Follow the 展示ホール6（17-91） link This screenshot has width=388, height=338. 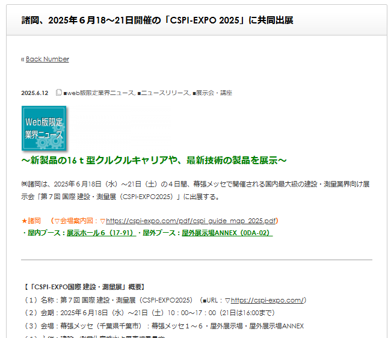tap(101, 233)
